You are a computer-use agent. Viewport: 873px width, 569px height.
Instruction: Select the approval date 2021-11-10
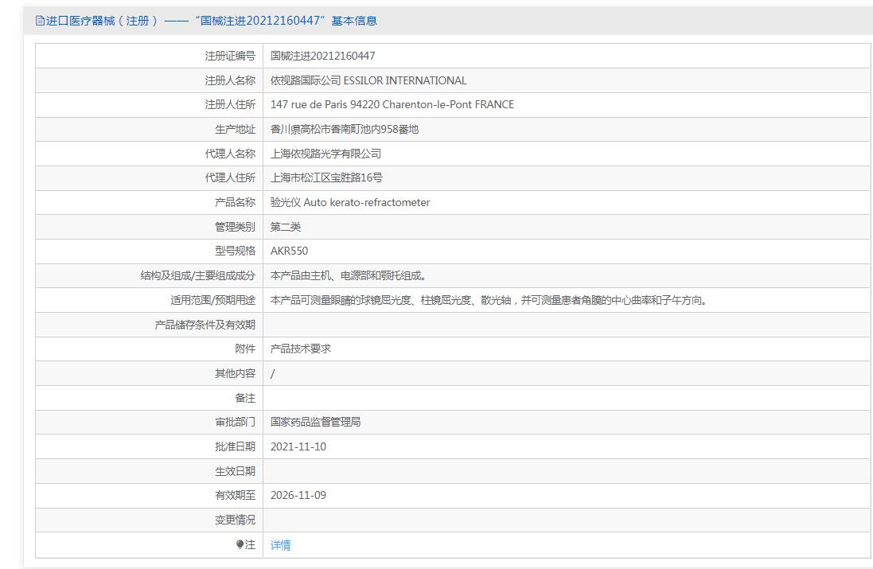click(298, 446)
